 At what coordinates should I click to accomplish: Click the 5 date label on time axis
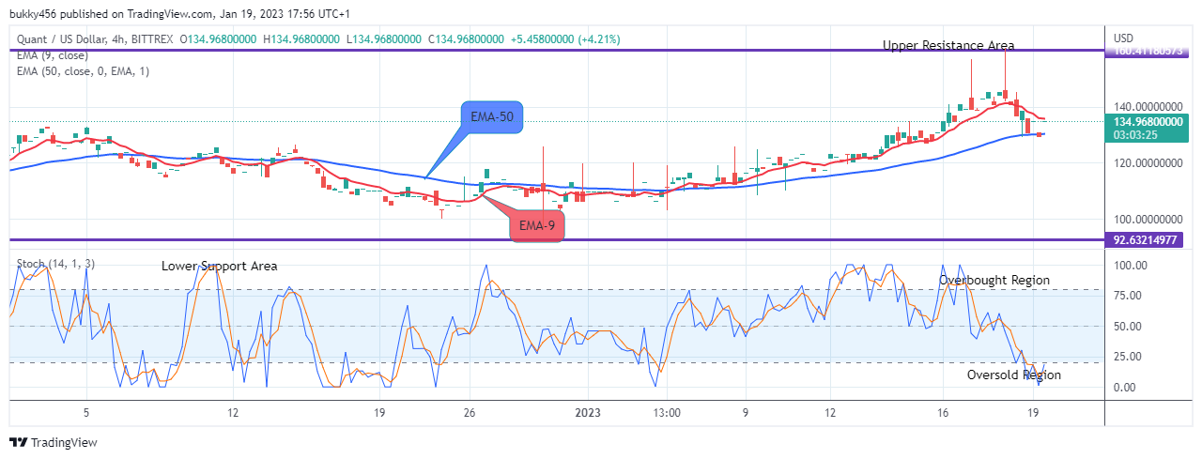[85, 413]
